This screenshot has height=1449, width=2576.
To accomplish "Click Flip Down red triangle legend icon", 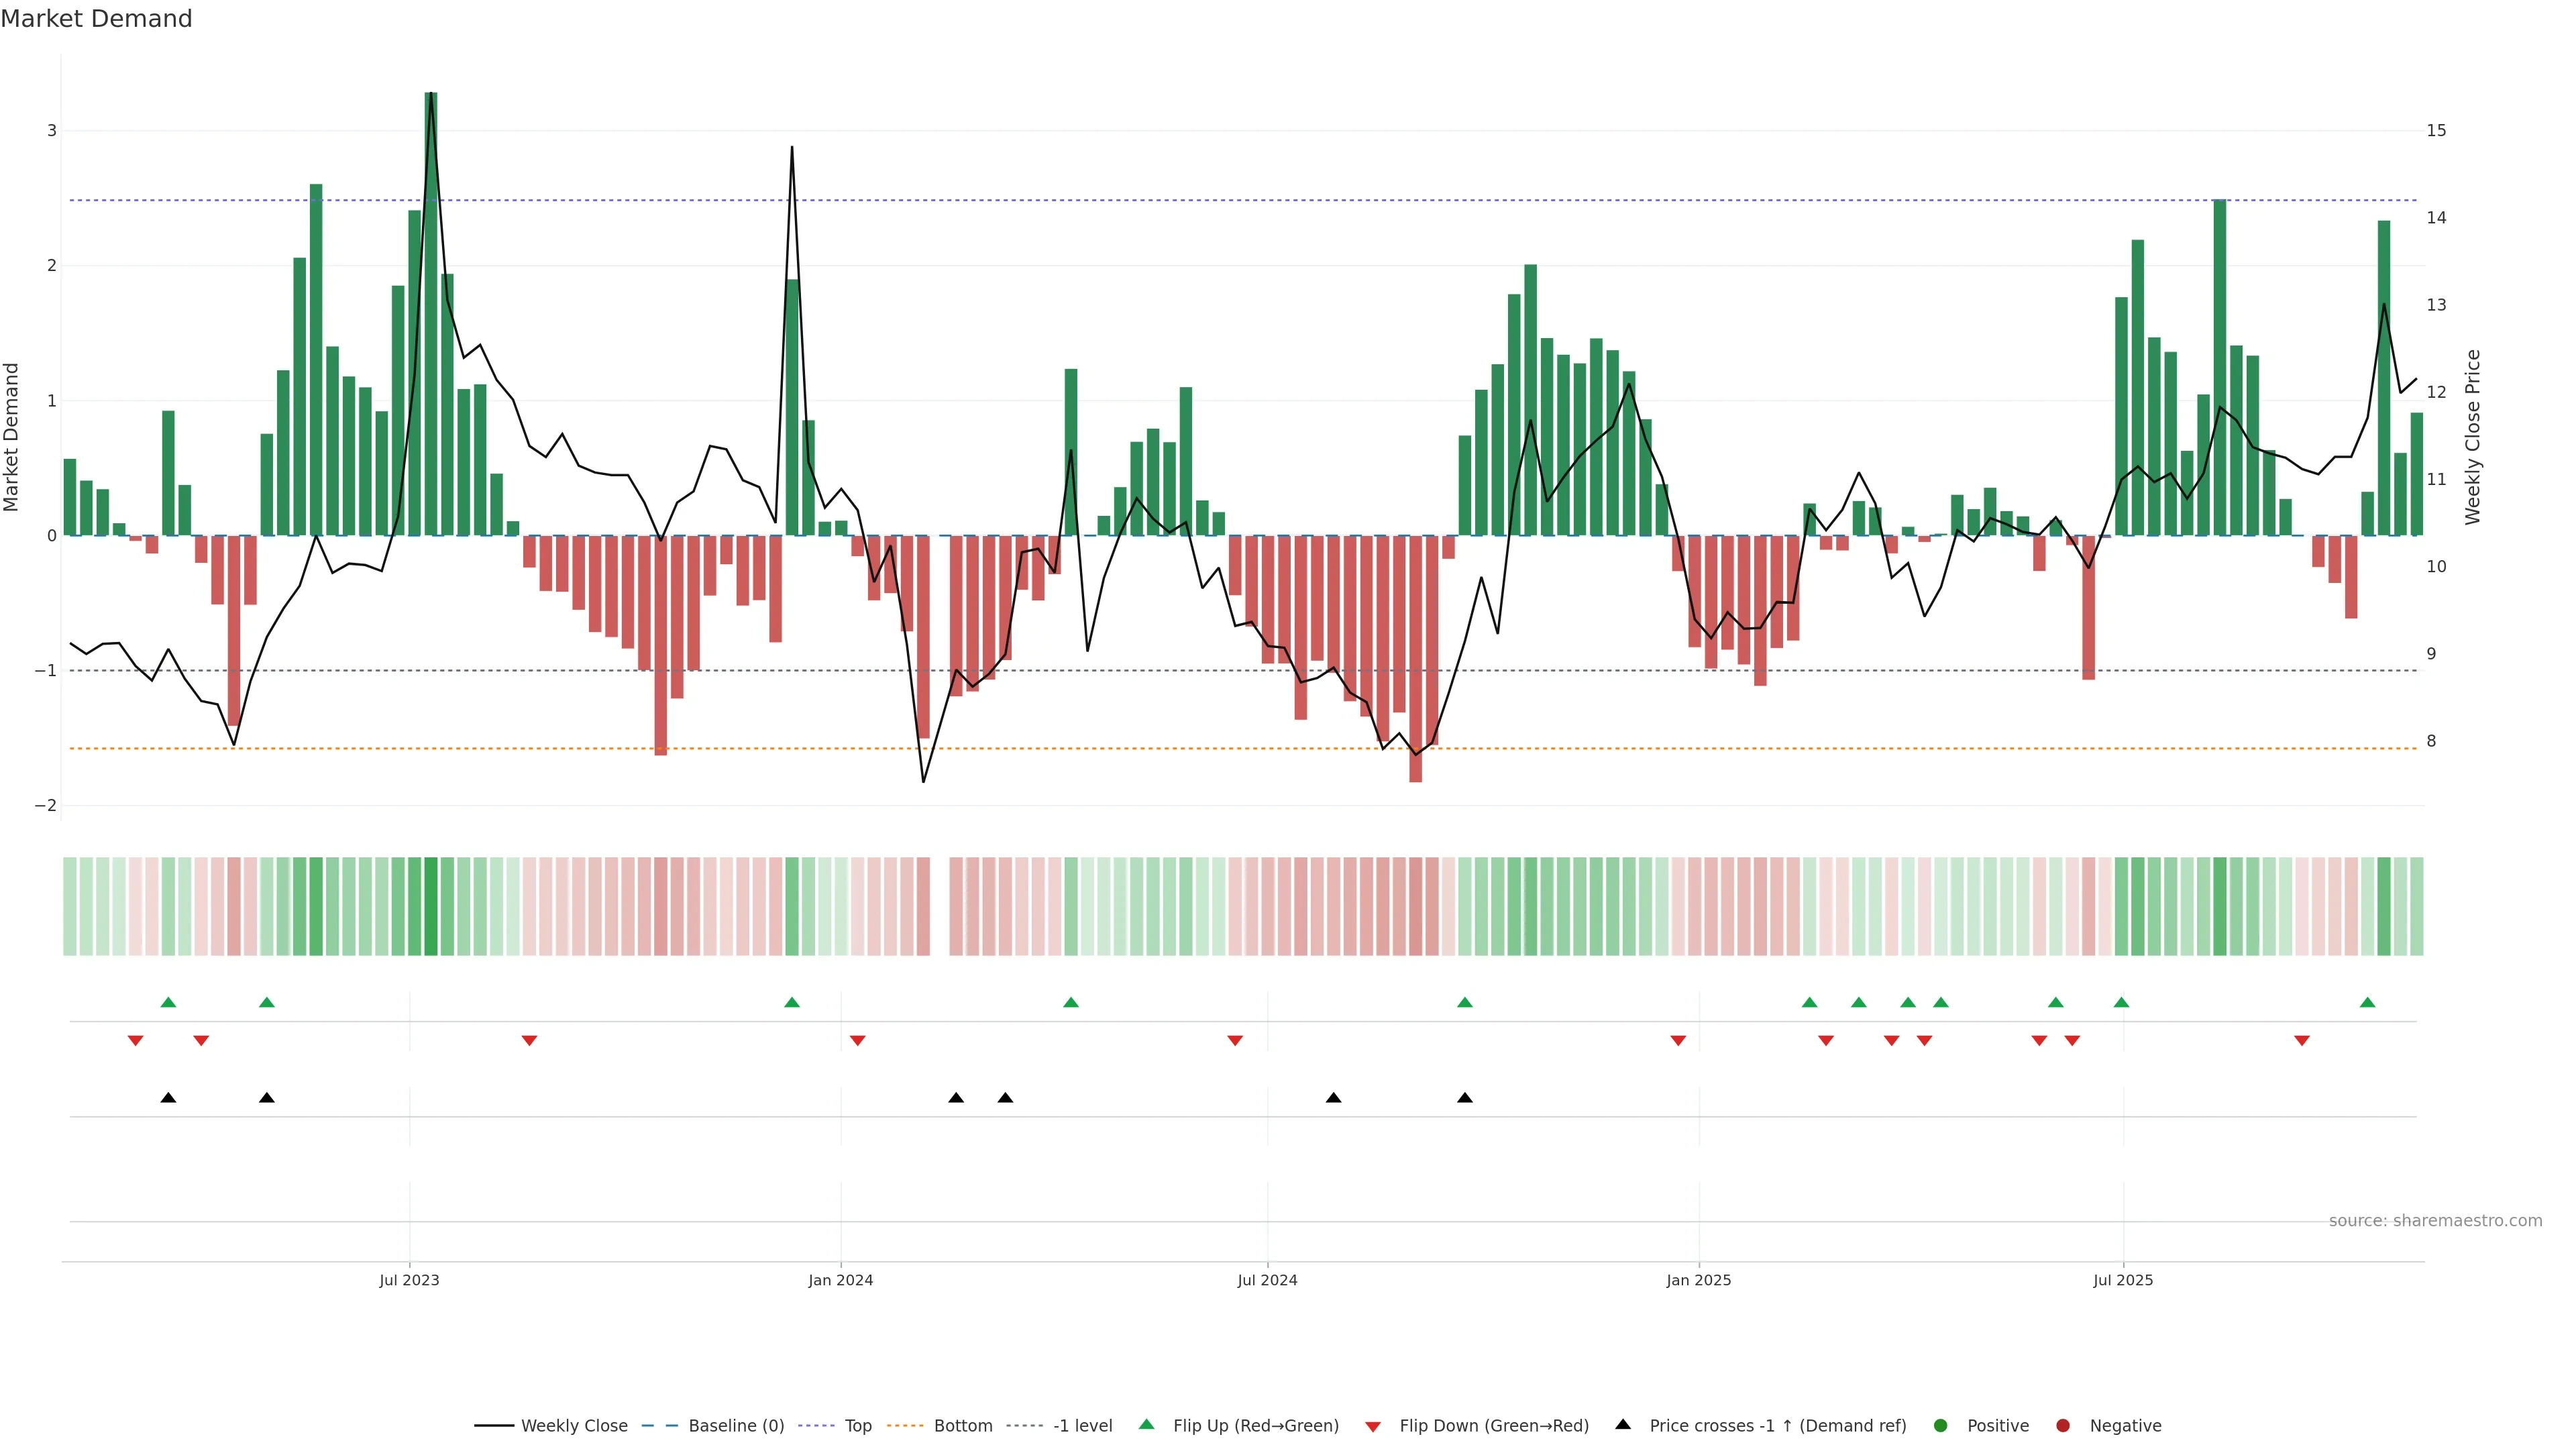I will [x=1373, y=1426].
